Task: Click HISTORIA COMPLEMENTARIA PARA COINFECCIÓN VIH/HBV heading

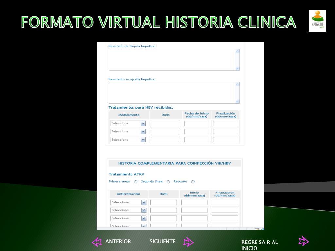Action: [x=175, y=163]
